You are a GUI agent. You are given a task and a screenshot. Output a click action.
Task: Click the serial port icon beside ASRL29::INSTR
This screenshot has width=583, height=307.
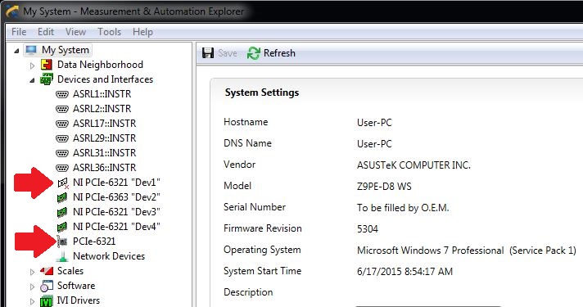tap(61, 138)
